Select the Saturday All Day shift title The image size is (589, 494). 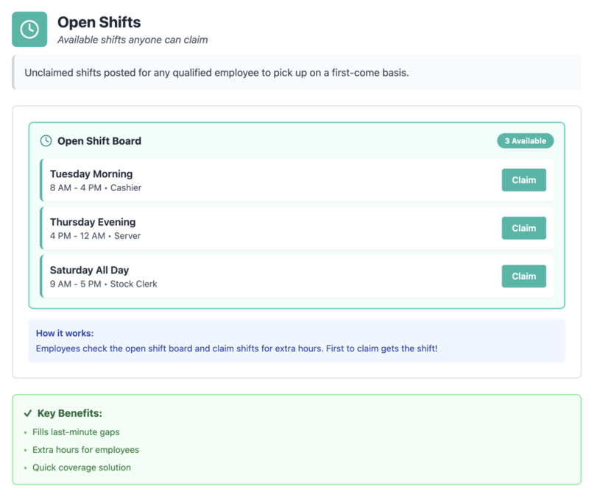coord(89,270)
